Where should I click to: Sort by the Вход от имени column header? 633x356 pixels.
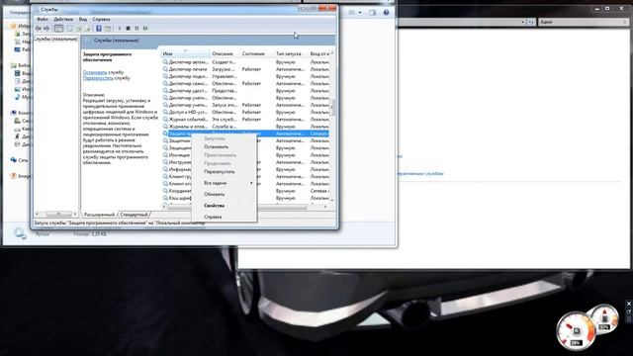(319, 53)
